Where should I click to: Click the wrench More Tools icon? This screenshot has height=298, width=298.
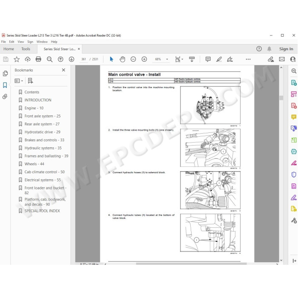click(x=294, y=221)
